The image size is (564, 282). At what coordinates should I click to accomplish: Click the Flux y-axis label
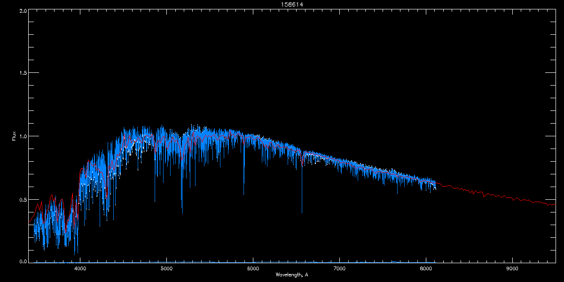tap(14, 136)
